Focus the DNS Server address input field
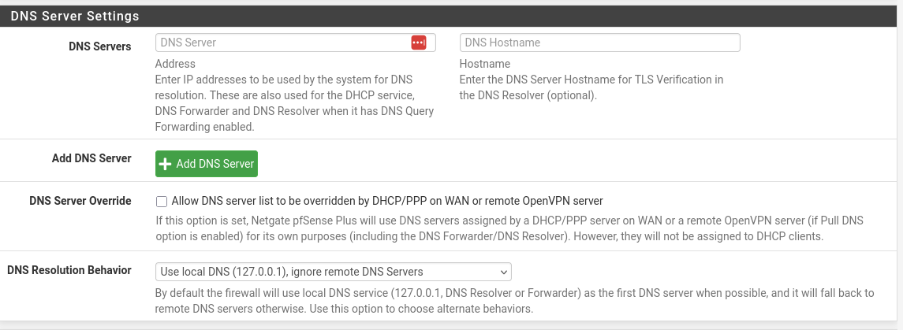903x330 pixels. point(280,43)
